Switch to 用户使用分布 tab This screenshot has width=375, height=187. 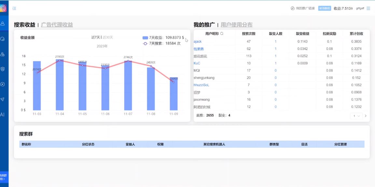[236, 25]
